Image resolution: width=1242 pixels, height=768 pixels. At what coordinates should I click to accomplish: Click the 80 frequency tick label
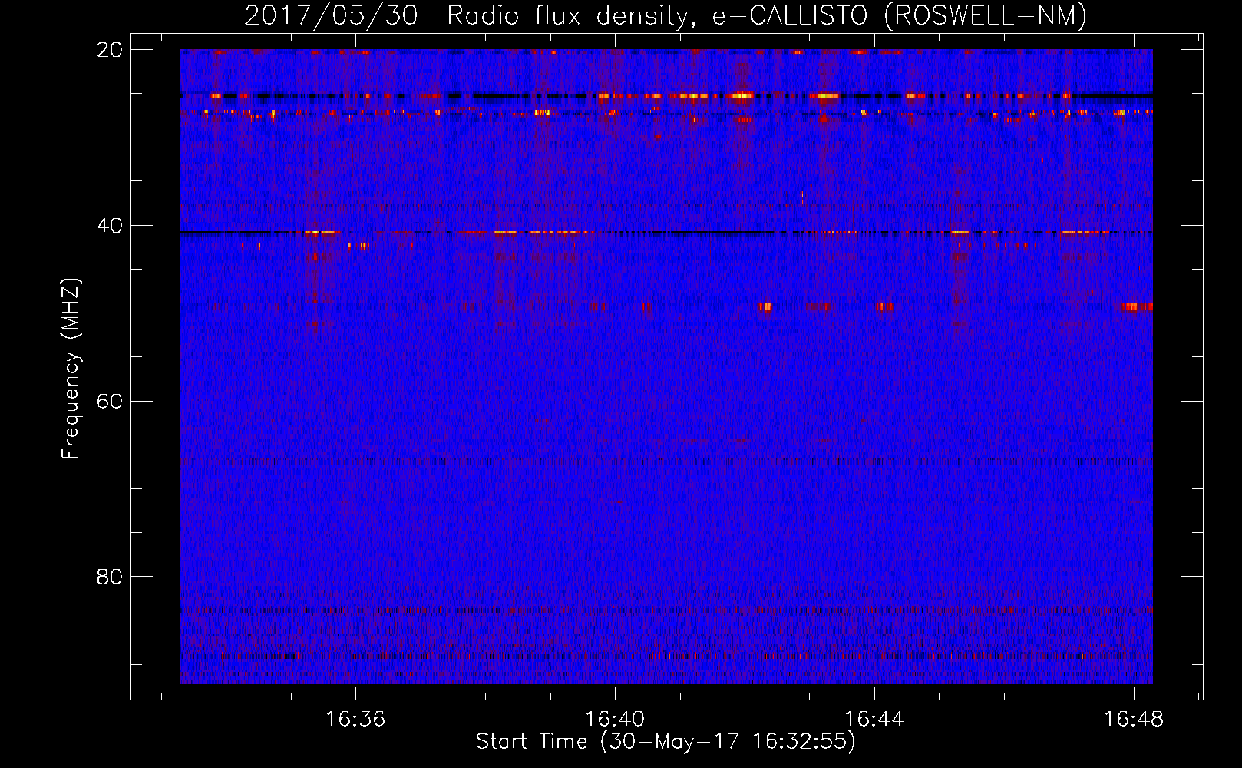click(x=110, y=577)
